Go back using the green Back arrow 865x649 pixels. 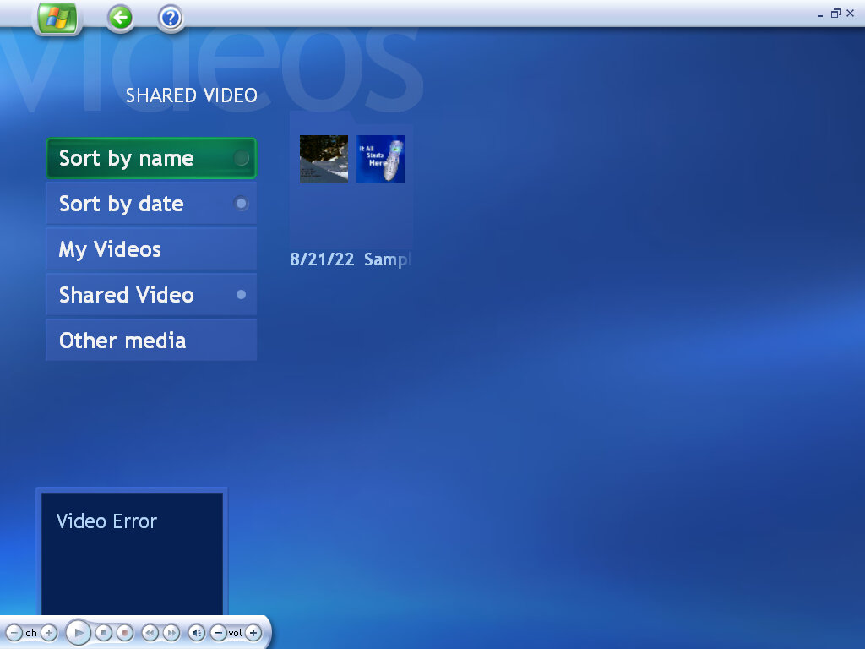119,17
